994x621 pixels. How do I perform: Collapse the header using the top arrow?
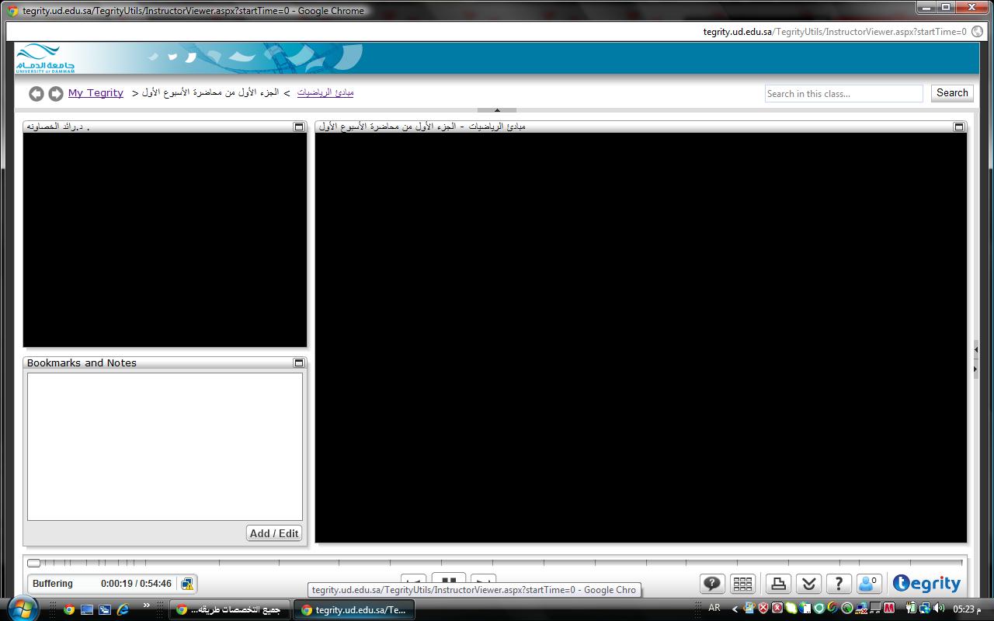497,110
